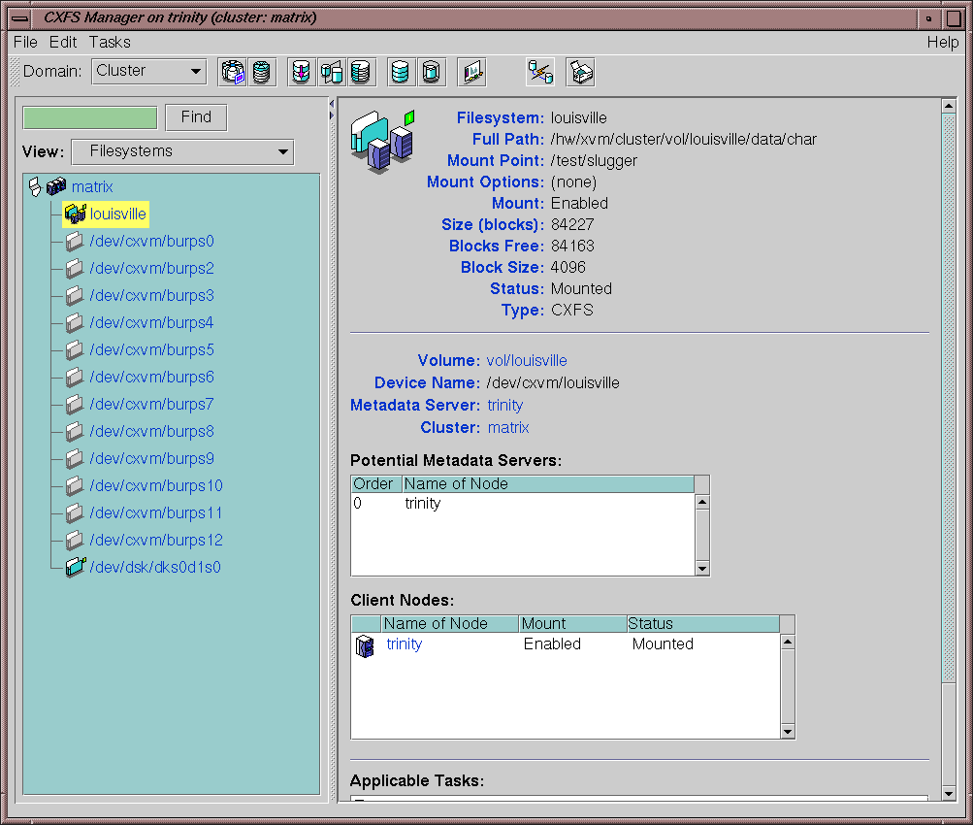Select /dev/cxvm/burps4 in the tree
This screenshot has width=973, height=825.
point(151,323)
